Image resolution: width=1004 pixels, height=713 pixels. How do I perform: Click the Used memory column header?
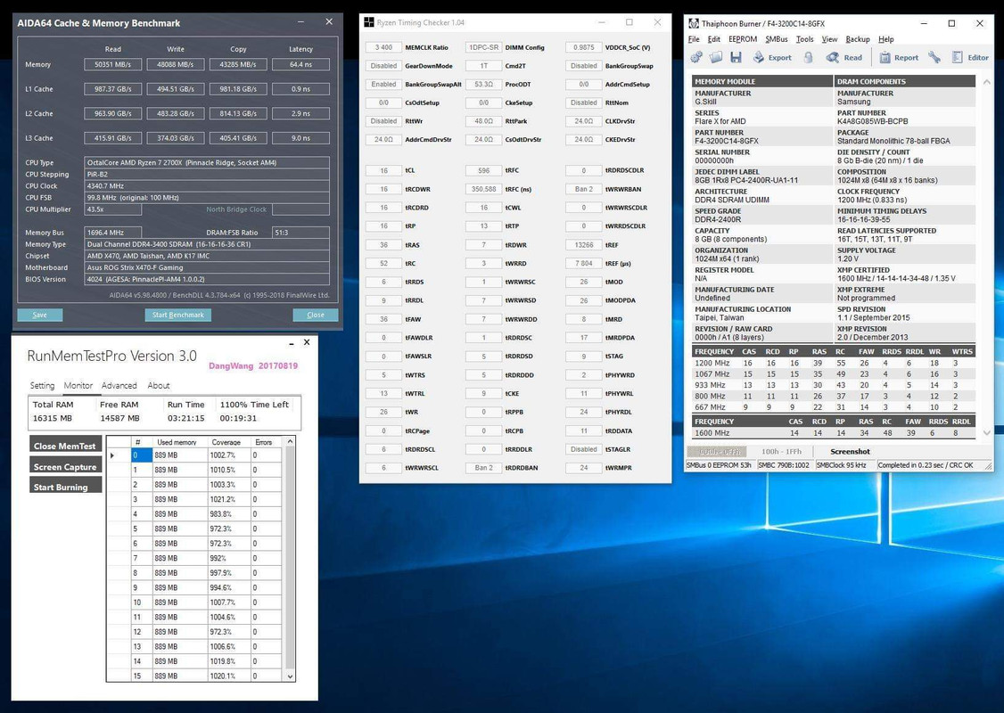[x=181, y=442]
